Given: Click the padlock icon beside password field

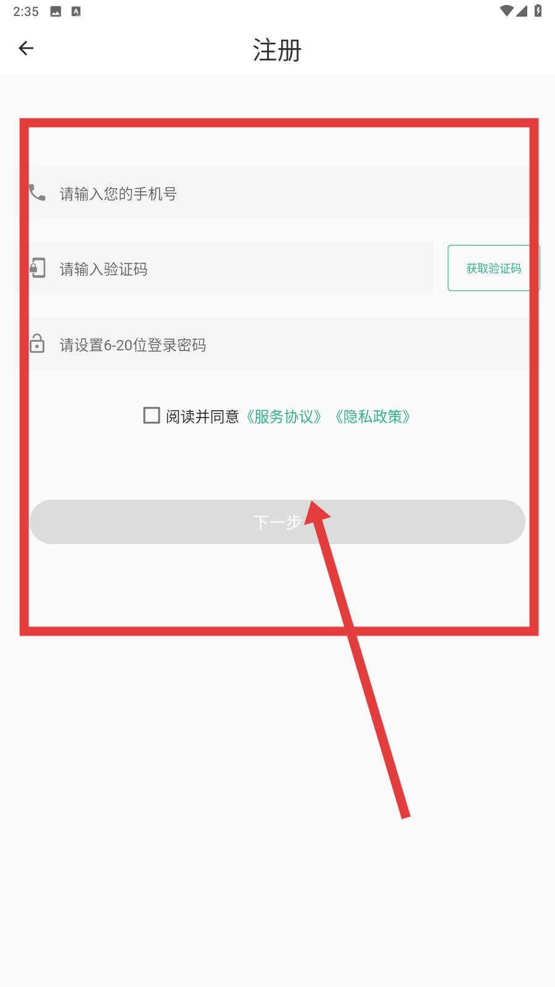Looking at the screenshot, I should coord(37,344).
